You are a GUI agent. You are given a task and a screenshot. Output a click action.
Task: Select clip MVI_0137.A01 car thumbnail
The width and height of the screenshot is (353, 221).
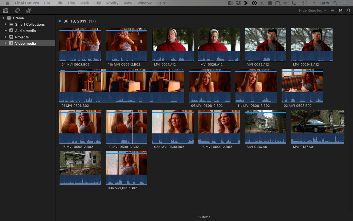318,127
